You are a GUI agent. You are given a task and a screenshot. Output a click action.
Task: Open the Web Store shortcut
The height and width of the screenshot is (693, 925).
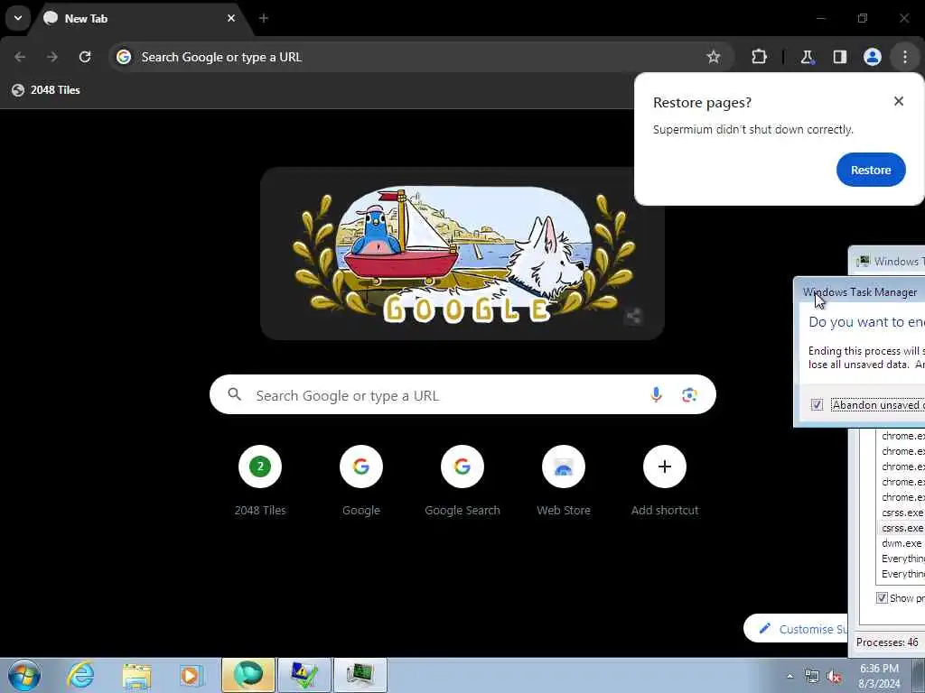[564, 481]
